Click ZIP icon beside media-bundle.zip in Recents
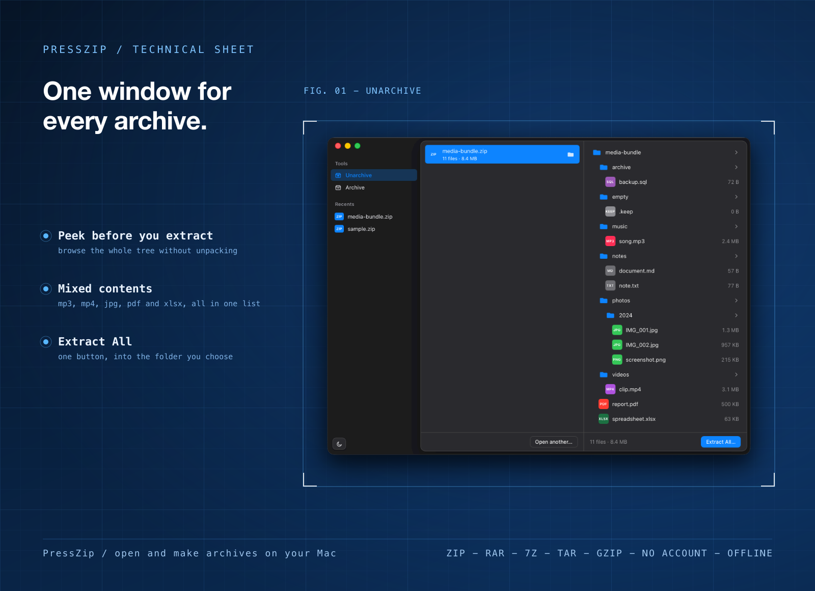815x591 pixels. click(x=339, y=217)
